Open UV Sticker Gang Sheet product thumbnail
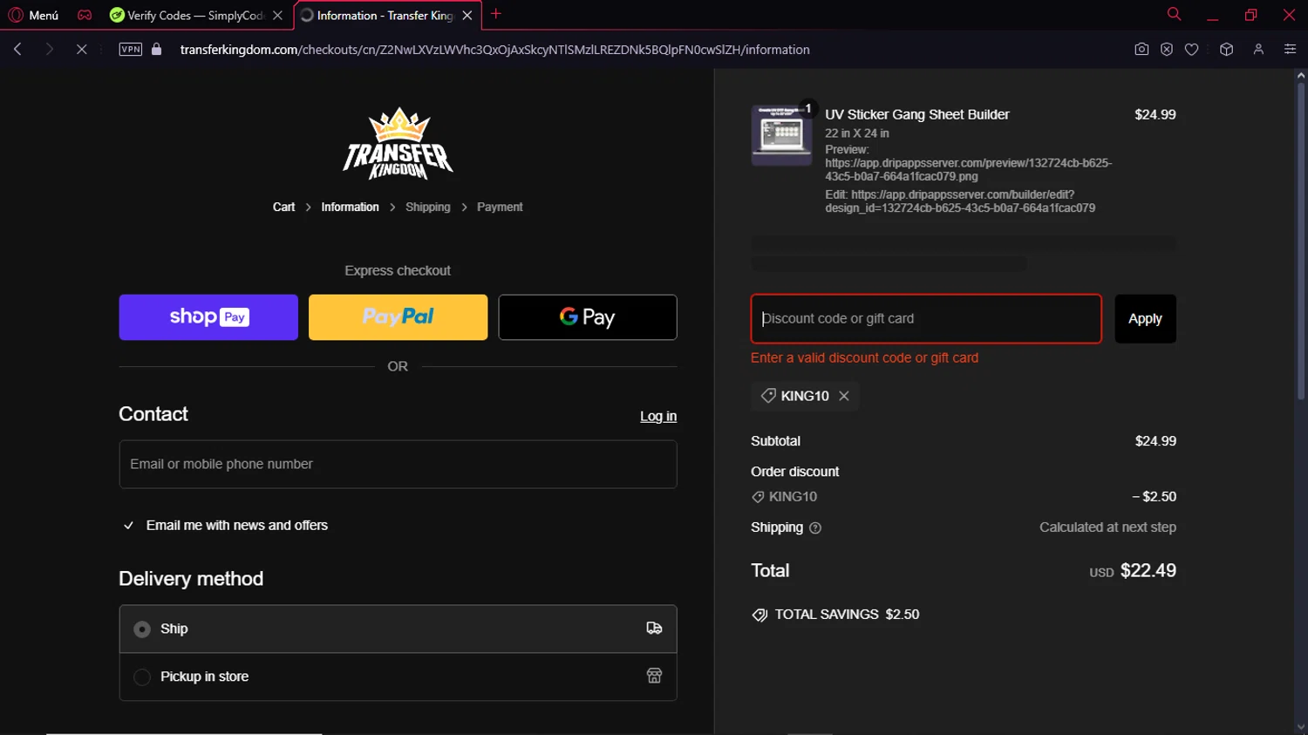1308x735 pixels. pyautogui.click(x=781, y=135)
